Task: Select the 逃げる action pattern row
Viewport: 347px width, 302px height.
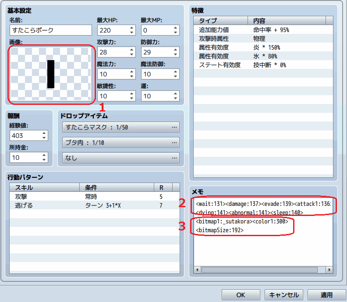Action: (x=95, y=205)
